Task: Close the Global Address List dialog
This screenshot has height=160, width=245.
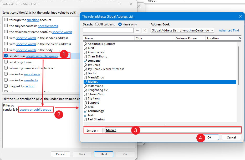Action: tap(240, 16)
